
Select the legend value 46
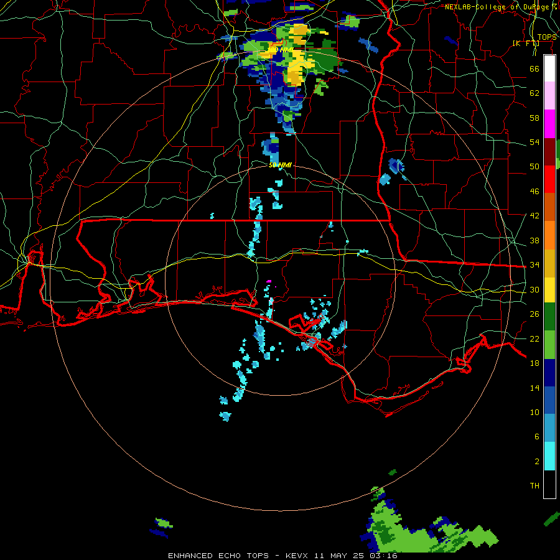(534, 192)
